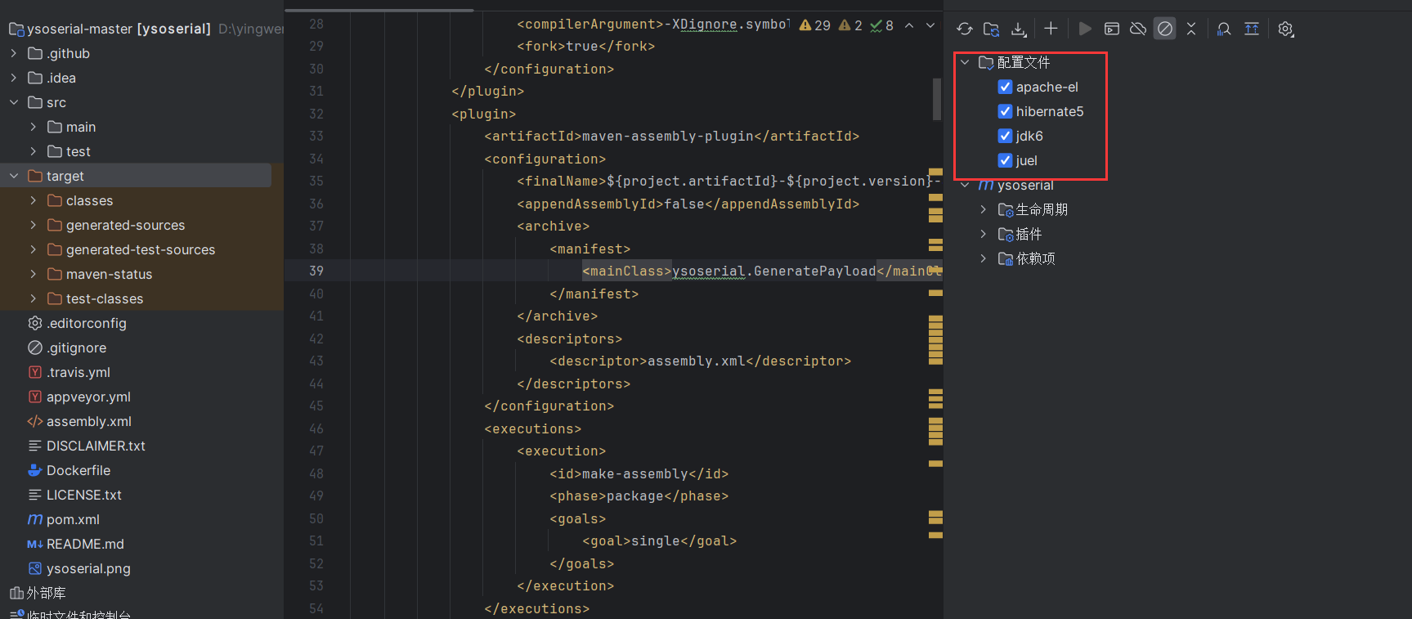Jump to previous highlighted error arrow
The image size is (1412, 619).
(909, 25)
